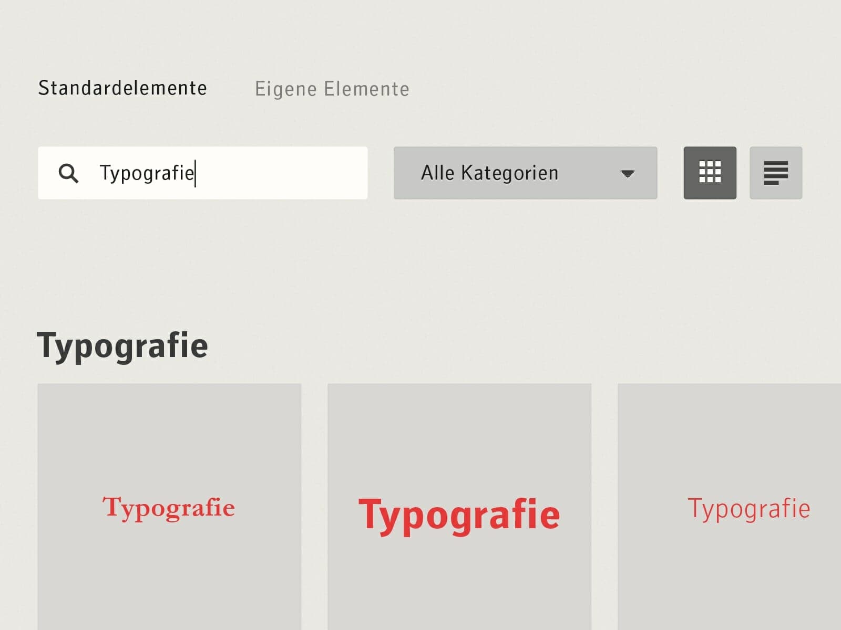Click the red thin Typografie sample text
This screenshot has height=630, width=841.
748,509
